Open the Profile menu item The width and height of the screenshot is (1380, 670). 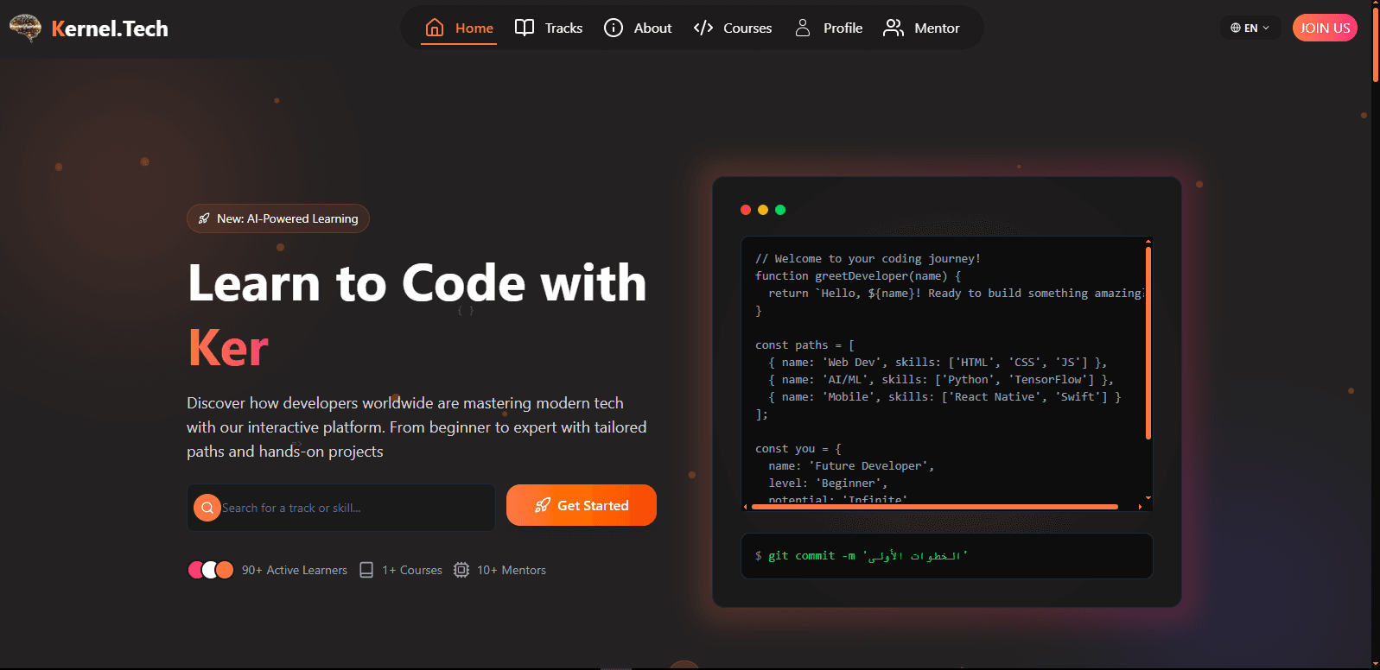[828, 28]
